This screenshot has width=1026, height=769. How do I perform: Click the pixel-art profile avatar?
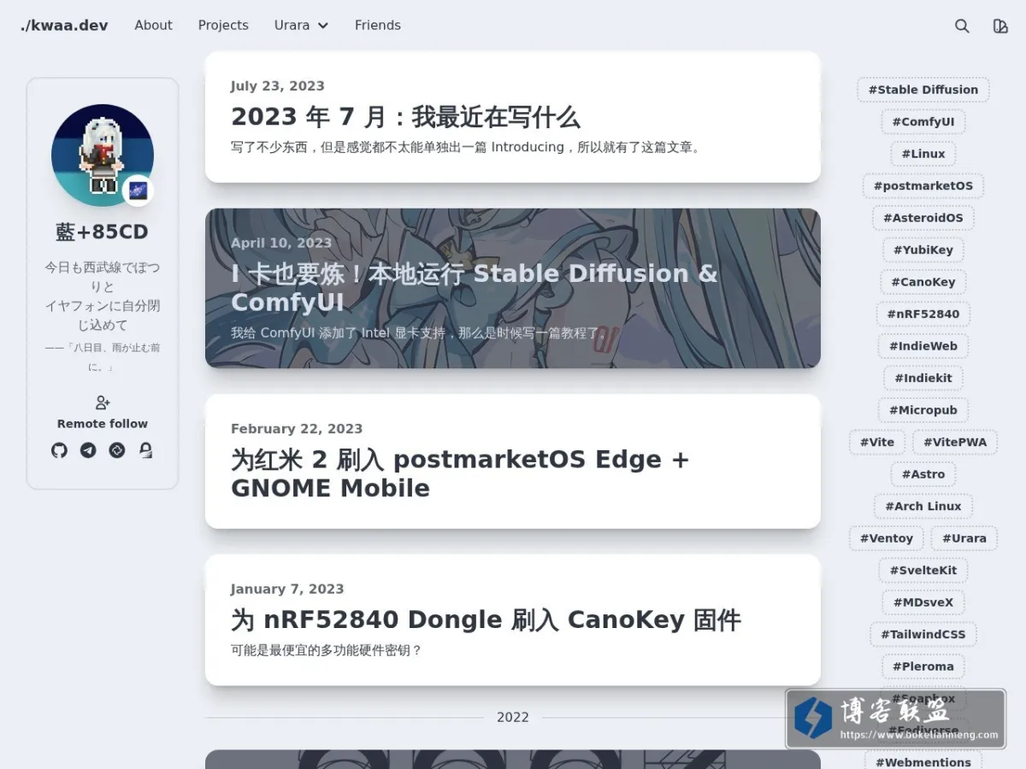click(x=103, y=156)
